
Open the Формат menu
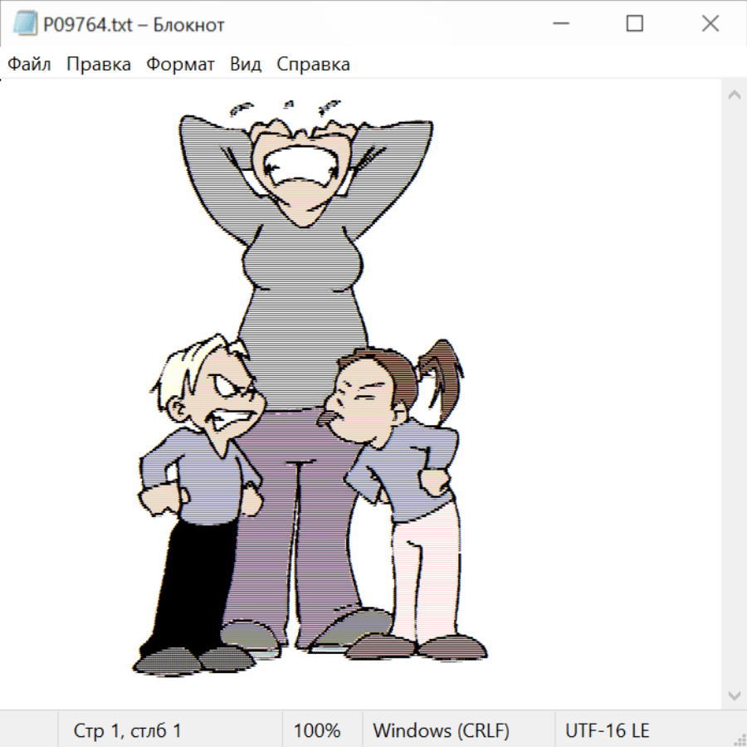[180, 64]
